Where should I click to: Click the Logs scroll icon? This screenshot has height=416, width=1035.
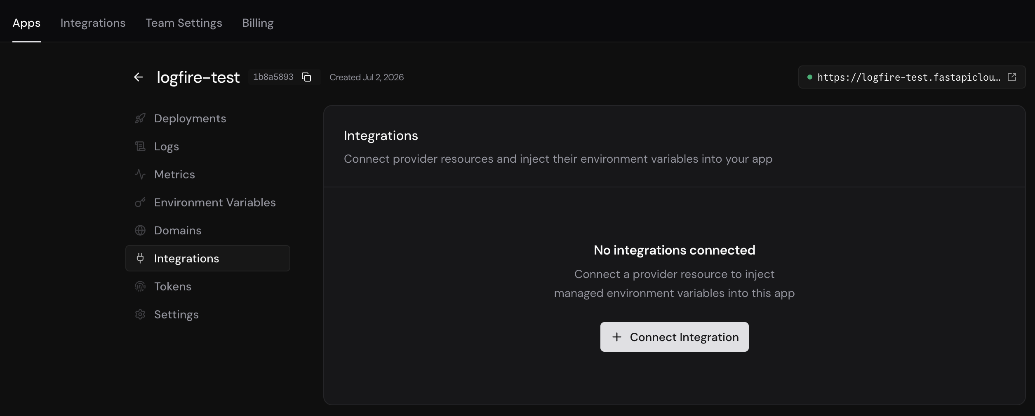point(140,147)
